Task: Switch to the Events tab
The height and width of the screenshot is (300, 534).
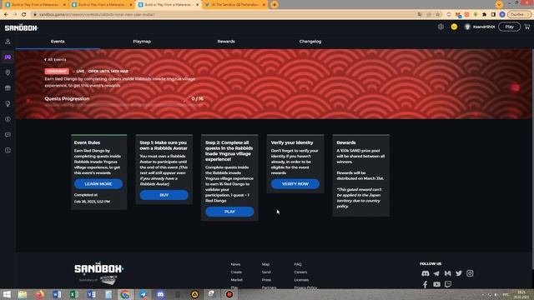Action: pyautogui.click(x=58, y=42)
